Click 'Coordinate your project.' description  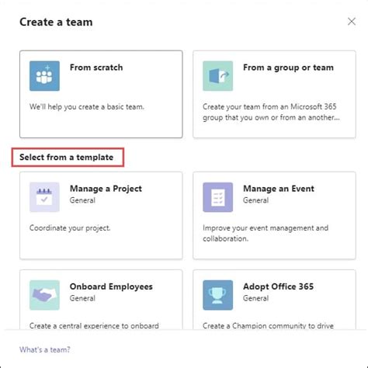click(70, 228)
